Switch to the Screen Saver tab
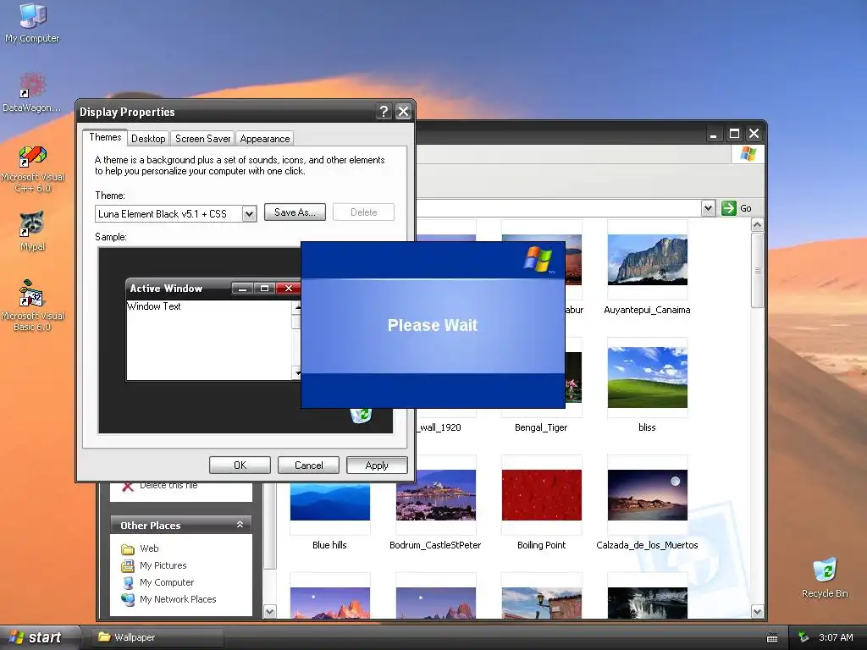Screen dimensions: 867x650 pyautogui.click(x=203, y=139)
